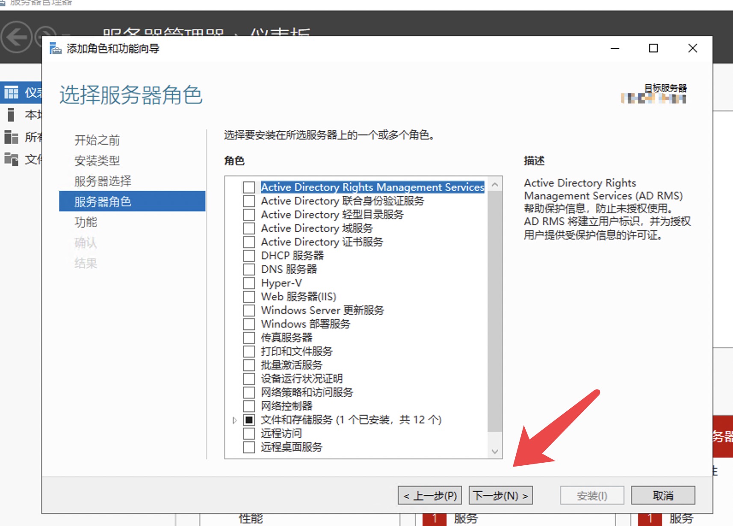The image size is (733, 526).
Task: Open all servers icon in Server Manager sidebar
Action: (11, 137)
